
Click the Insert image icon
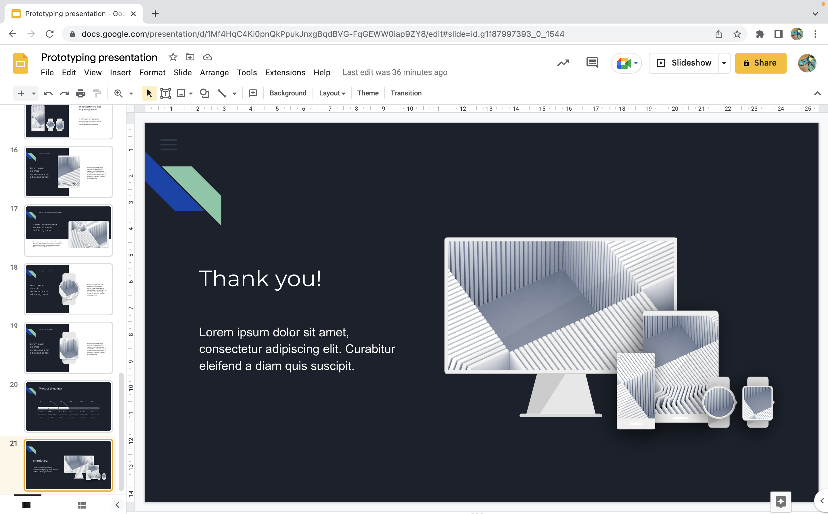[x=181, y=93]
